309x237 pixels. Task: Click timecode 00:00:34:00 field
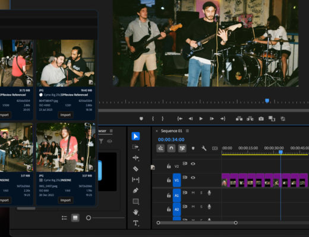point(171,140)
